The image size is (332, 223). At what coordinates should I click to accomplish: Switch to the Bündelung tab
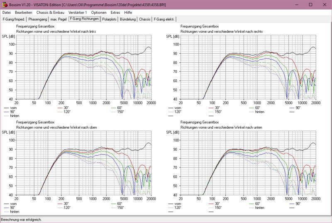tap(128, 19)
